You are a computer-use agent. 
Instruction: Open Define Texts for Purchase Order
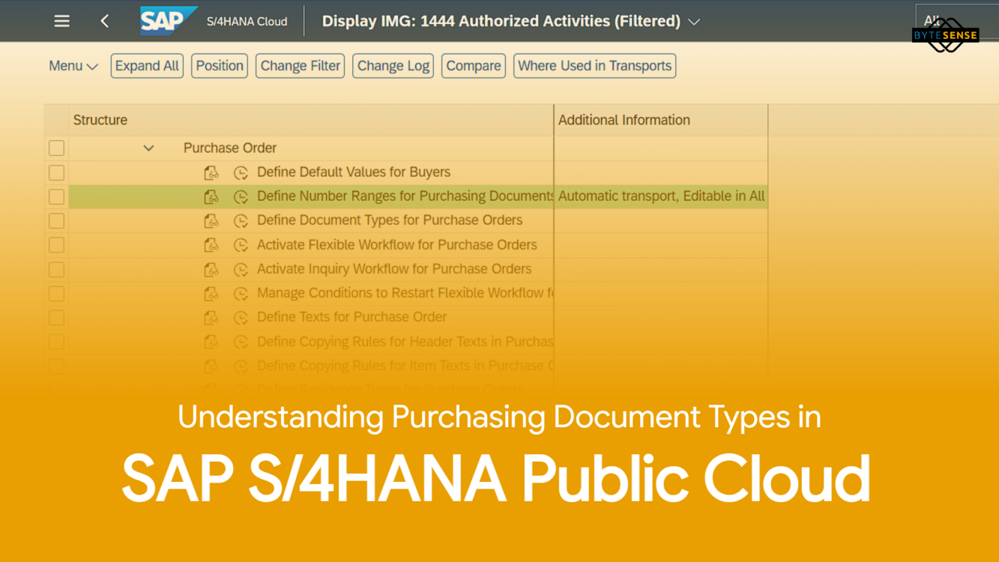point(351,317)
